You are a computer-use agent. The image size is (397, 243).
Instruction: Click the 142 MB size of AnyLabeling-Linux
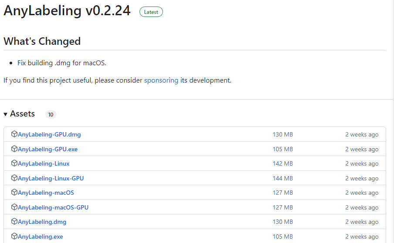(282, 164)
